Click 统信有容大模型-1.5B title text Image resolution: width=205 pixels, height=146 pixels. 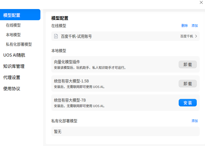click(71, 81)
